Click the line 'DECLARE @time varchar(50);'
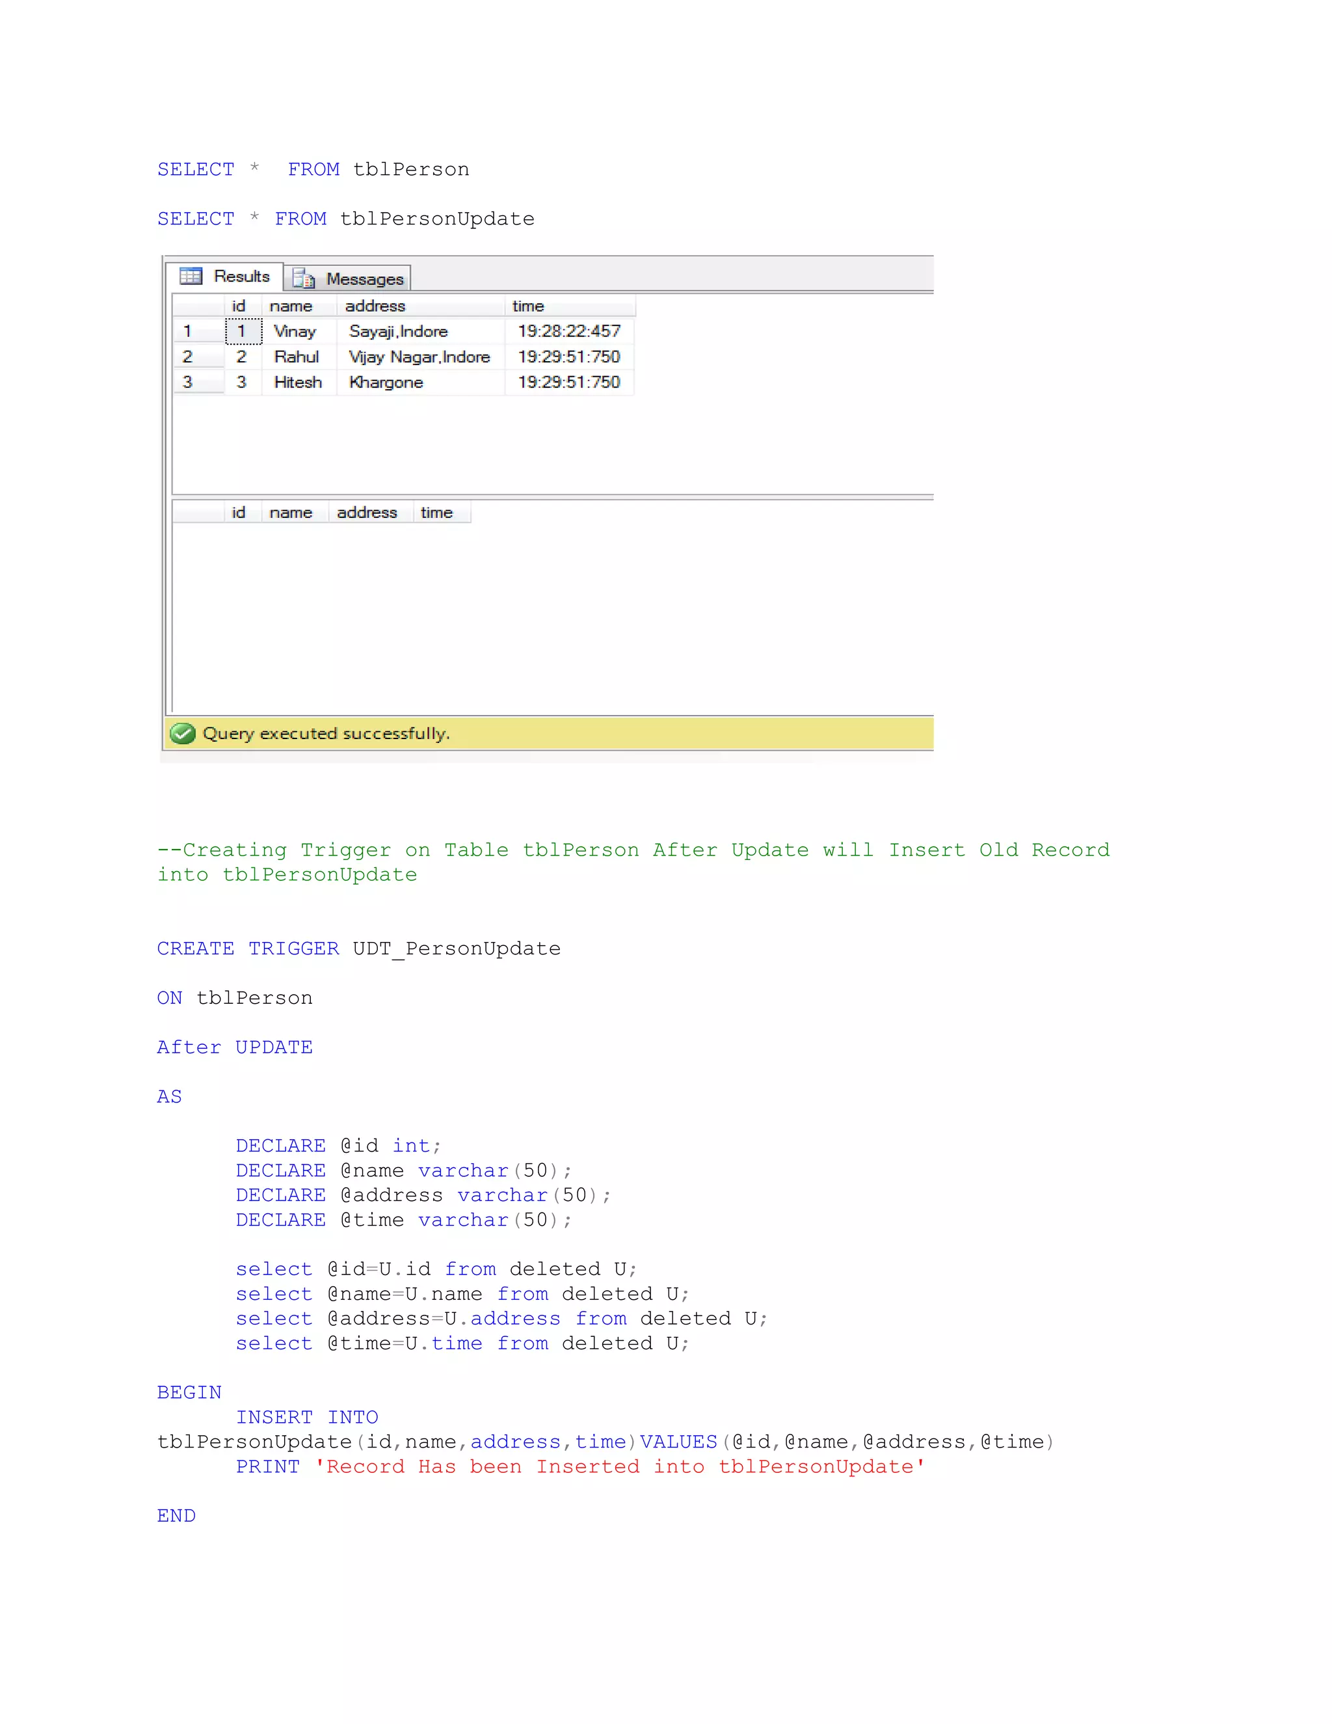 [x=404, y=1220]
